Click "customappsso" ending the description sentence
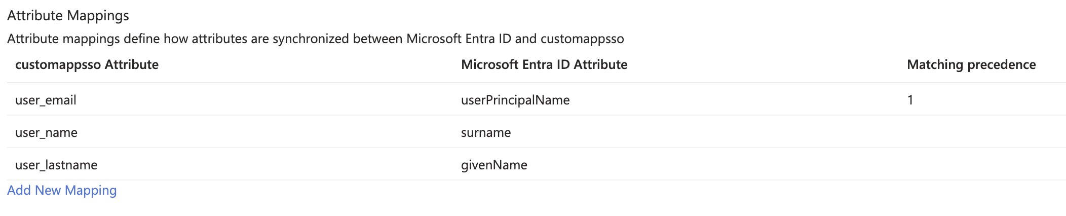Image resolution: width=1066 pixels, height=216 pixels. (x=582, y=39)
